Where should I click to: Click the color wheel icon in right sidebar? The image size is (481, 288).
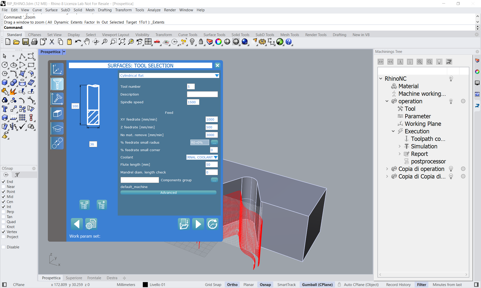[477, 72]
